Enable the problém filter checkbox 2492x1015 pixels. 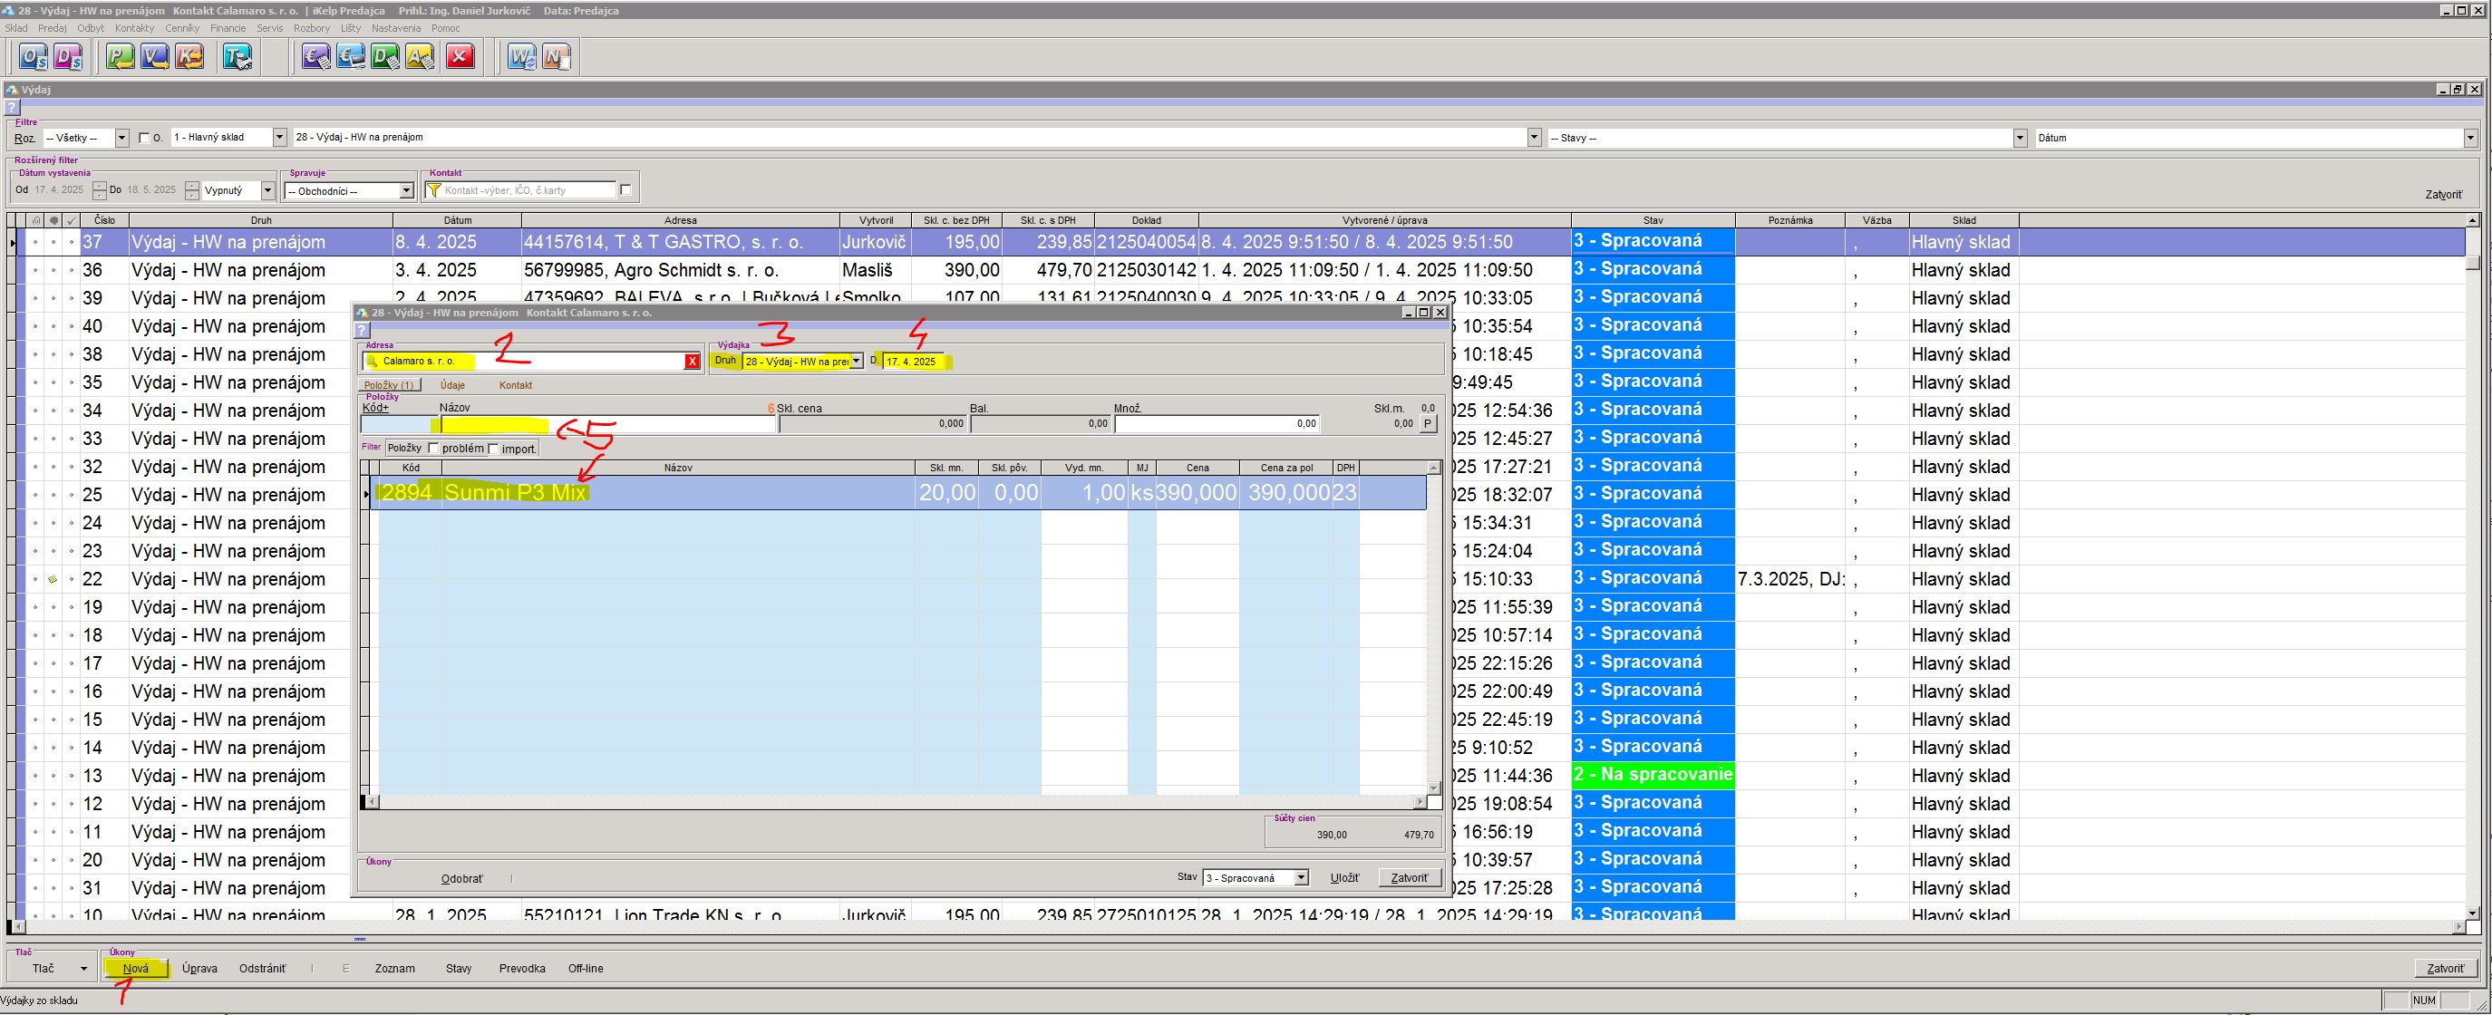tap(433, 449)
